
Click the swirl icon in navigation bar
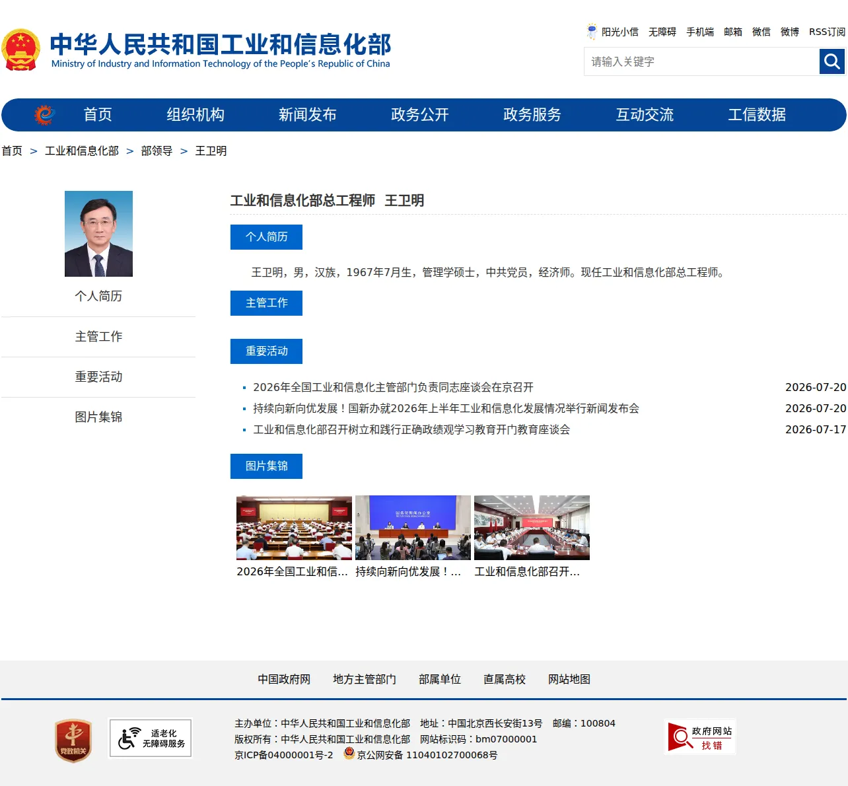pos(44,114)
